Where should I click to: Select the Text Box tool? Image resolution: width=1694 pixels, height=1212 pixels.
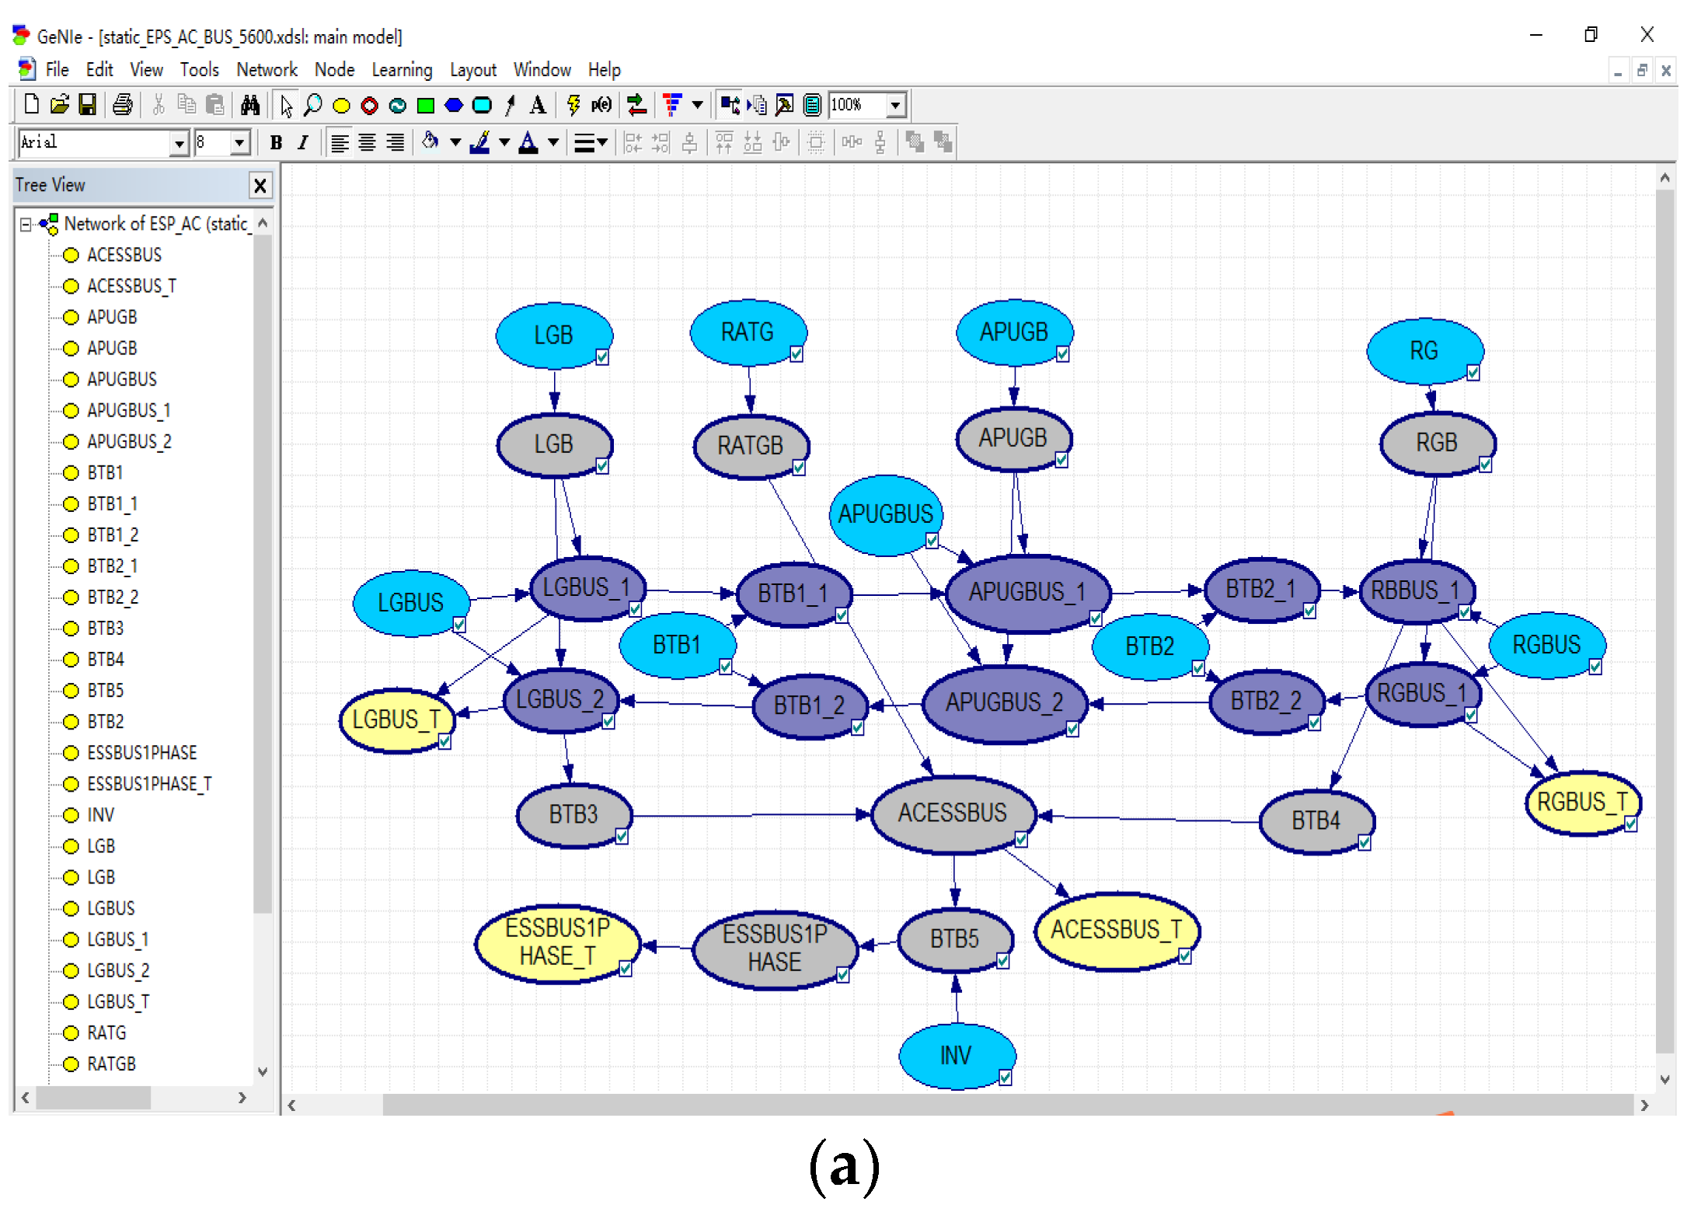coord(537,105)
